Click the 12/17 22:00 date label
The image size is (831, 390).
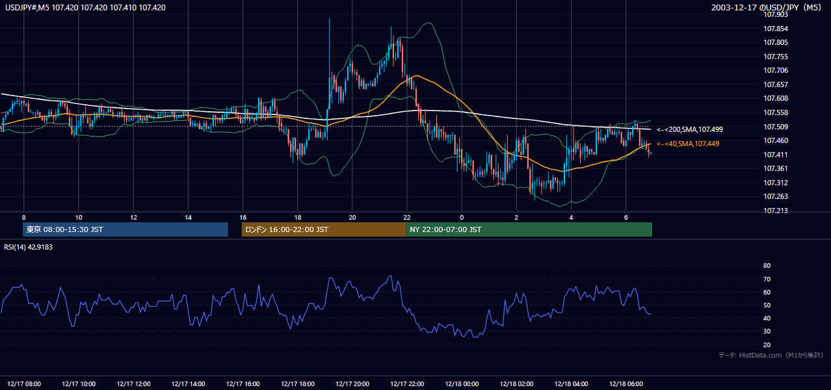[407, 384]
